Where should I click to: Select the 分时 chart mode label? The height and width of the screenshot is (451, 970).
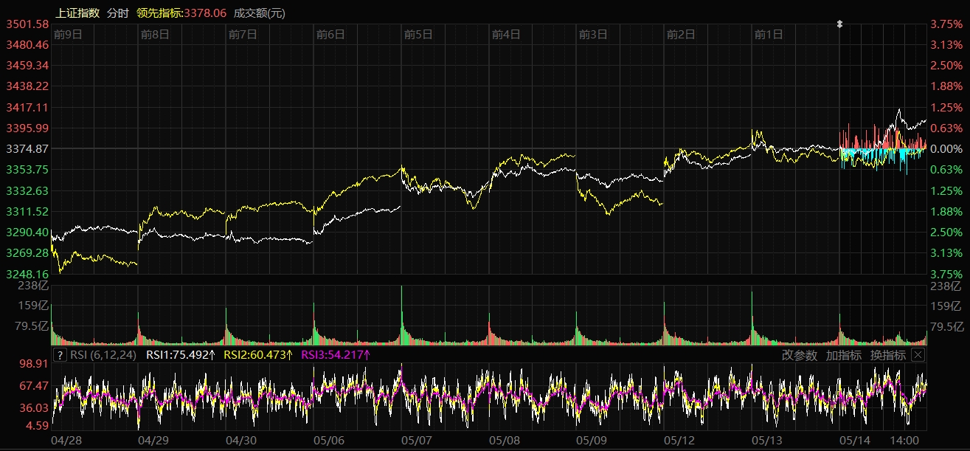click(117, 13)
